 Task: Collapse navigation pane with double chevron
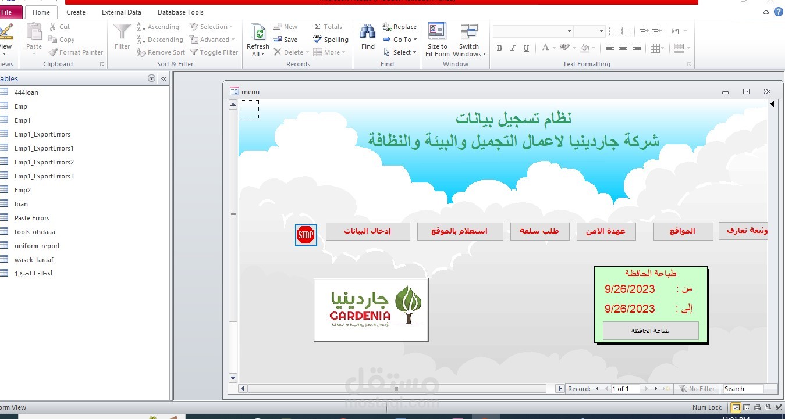tap(164, 78)
